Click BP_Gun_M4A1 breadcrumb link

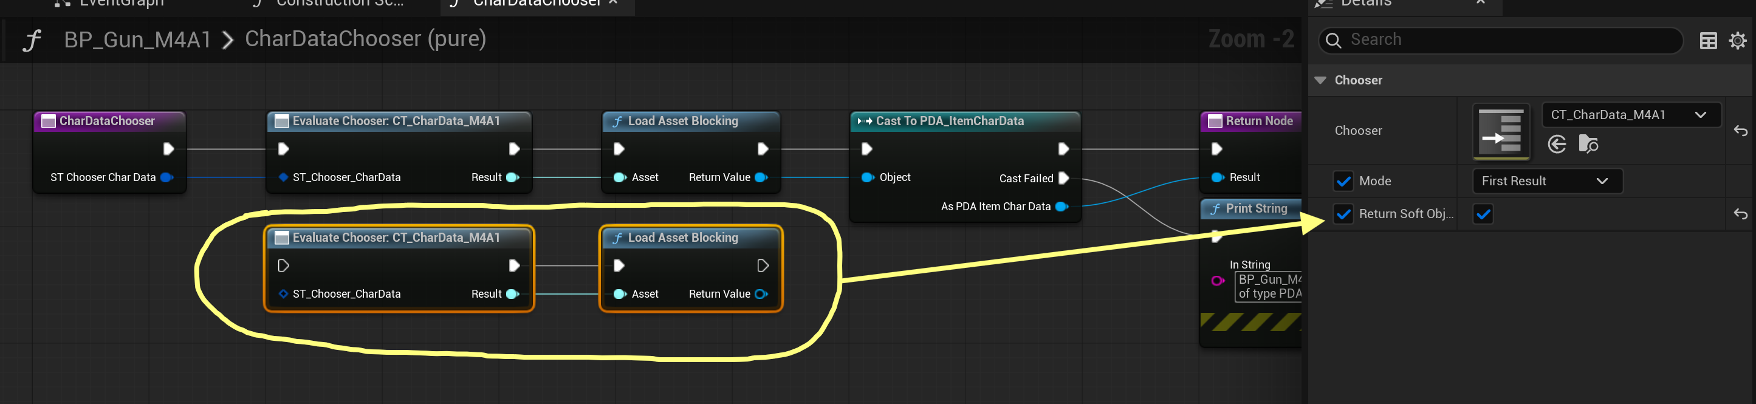137,39
